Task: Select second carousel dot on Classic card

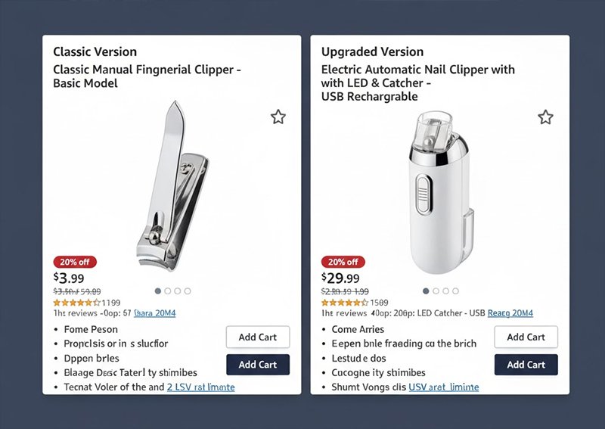Action: 168,291
